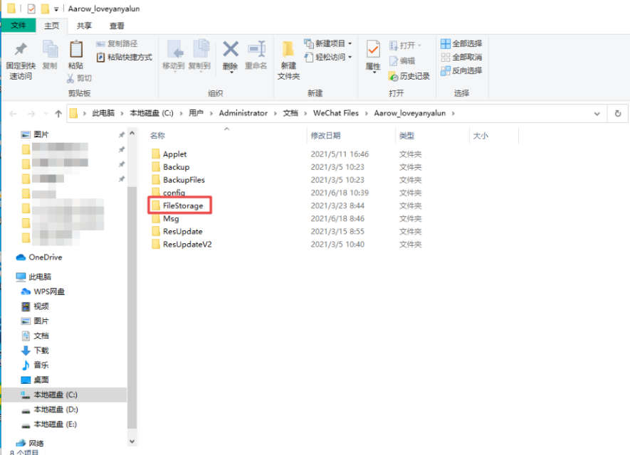This screenshot has width=630, height=455.
Task: Click 此电脑 in the address bar
Action: pos(103,113)
